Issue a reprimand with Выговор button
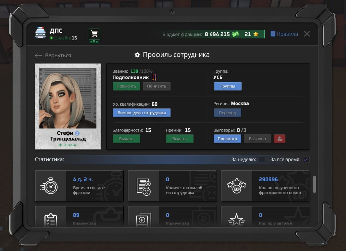 pos(257,139)
